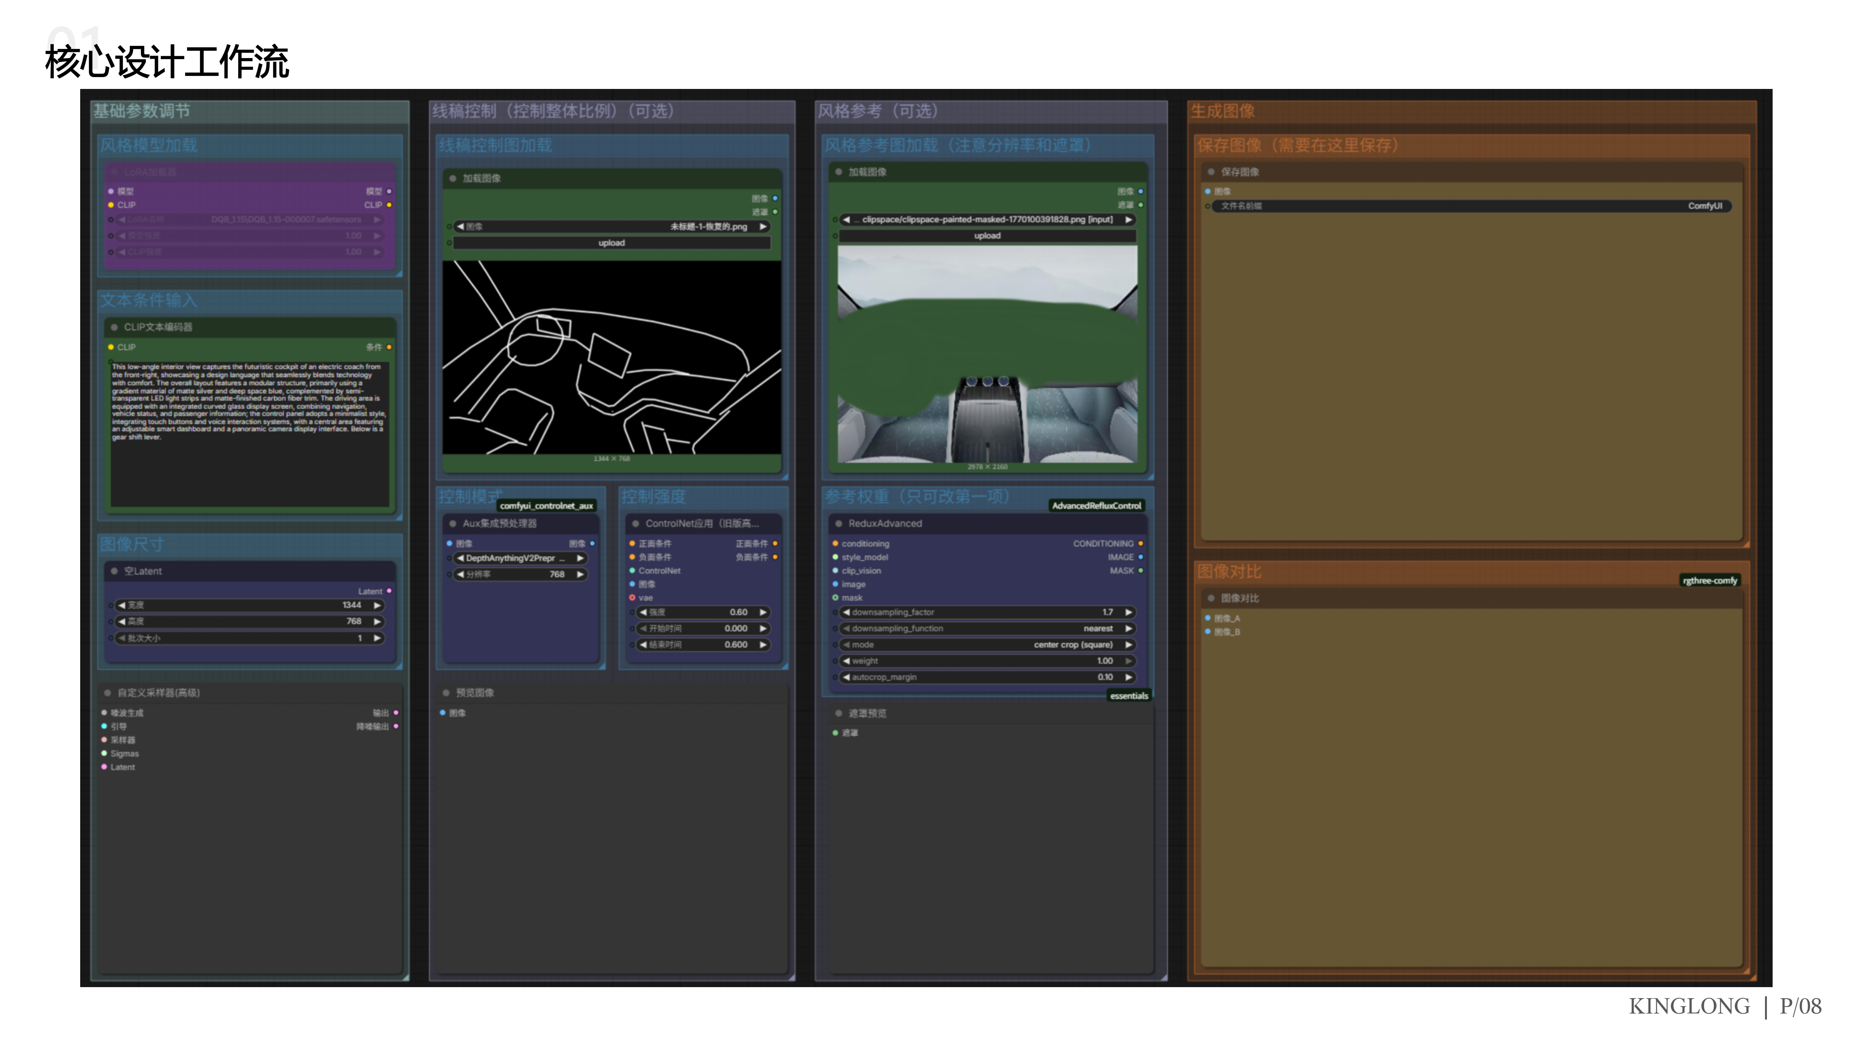Click conditioning input port on ReduxAdvanced
Image resolution: width=1857 pixels, height=1044 pixels.
(835, 544)
